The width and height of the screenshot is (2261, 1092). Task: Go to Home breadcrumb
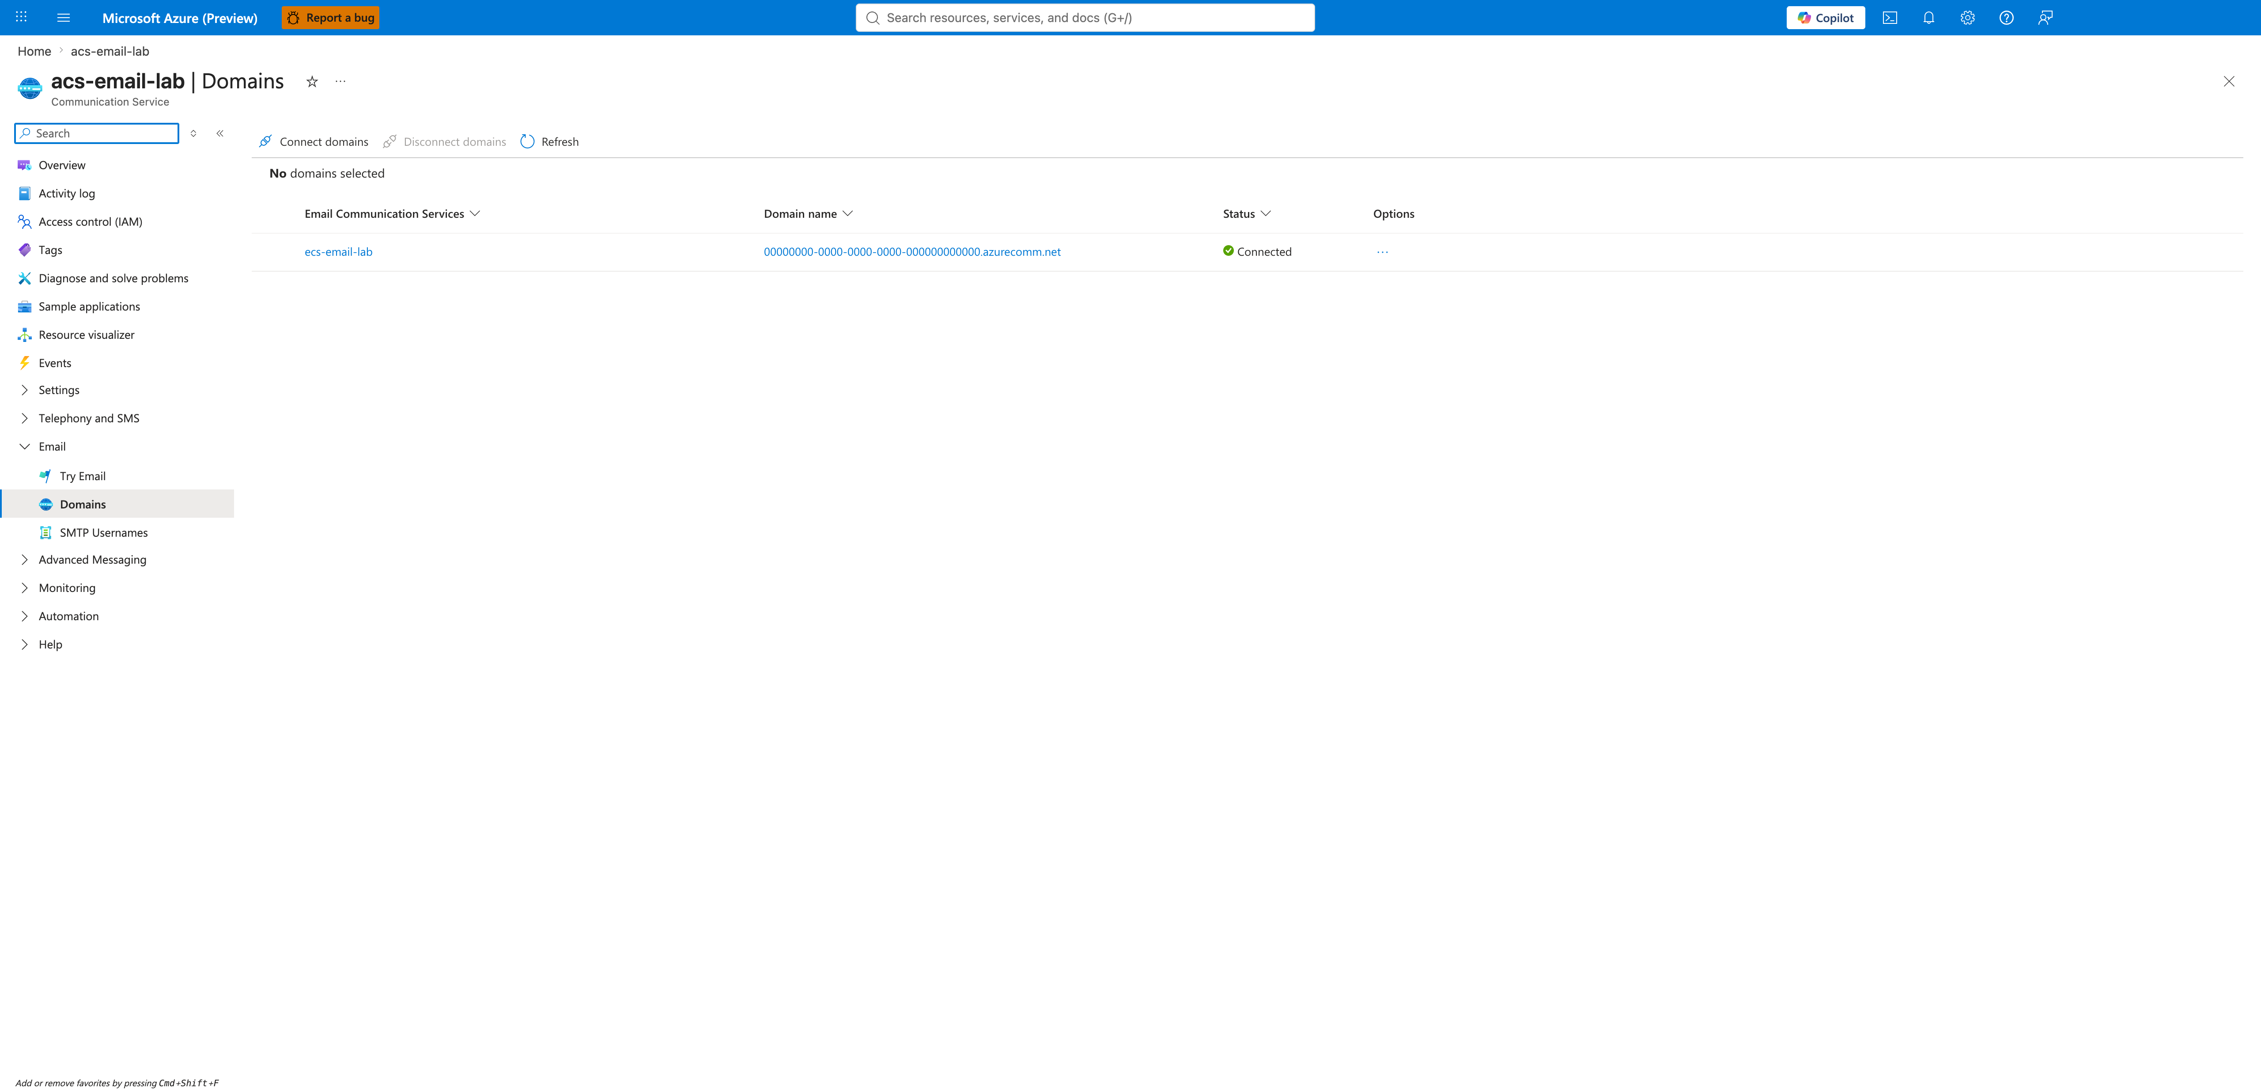pos(34,51)
